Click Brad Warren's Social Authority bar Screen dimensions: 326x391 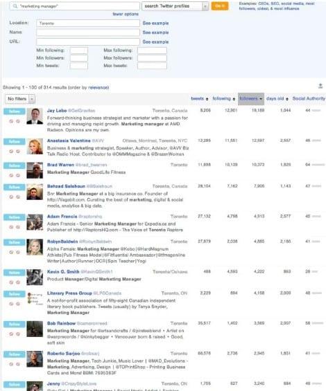pos(318,165)
